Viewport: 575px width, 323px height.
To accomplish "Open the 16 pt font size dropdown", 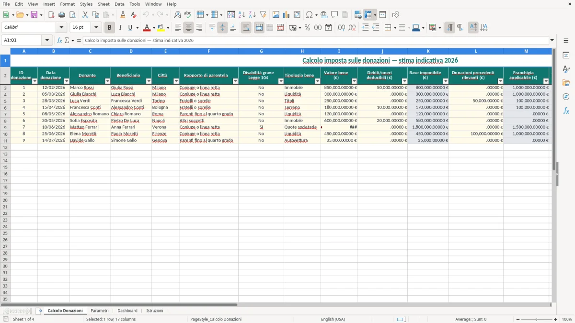I will [96, 28].
